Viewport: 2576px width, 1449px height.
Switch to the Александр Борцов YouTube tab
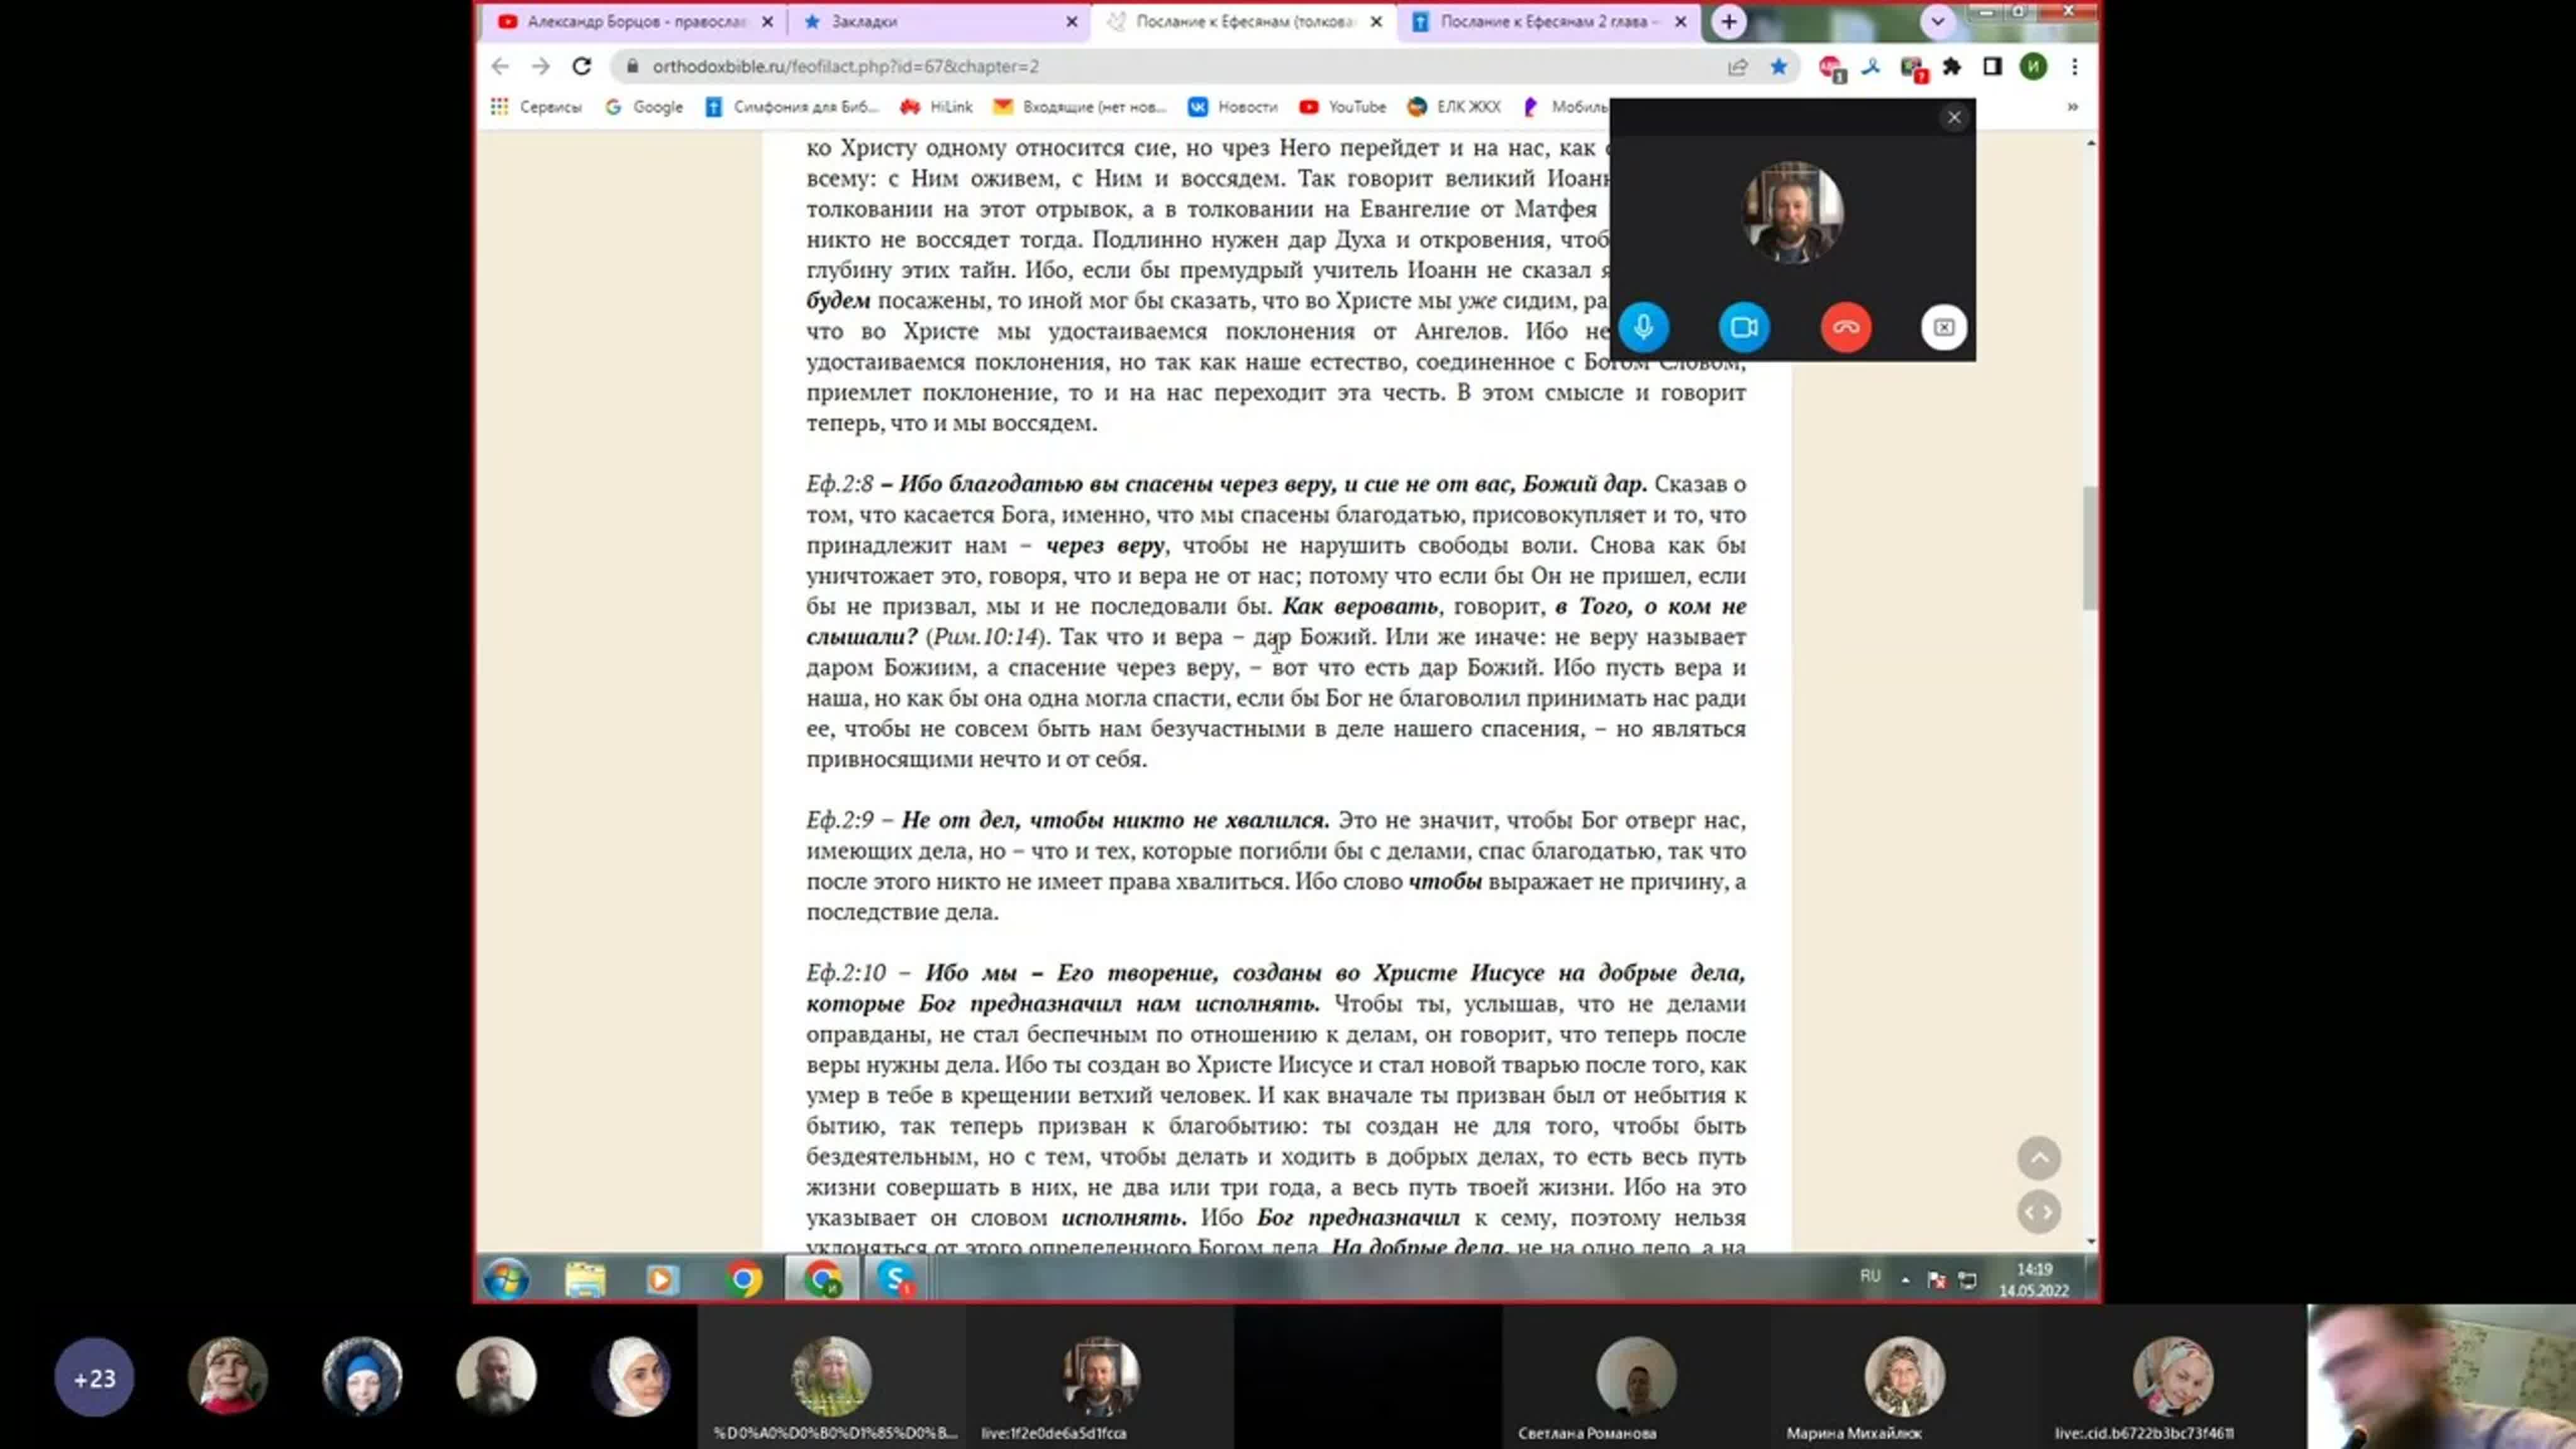635,21
